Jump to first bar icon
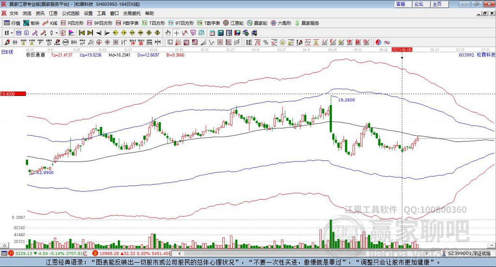Screen dimensions: 496x267 click(81, 33)
